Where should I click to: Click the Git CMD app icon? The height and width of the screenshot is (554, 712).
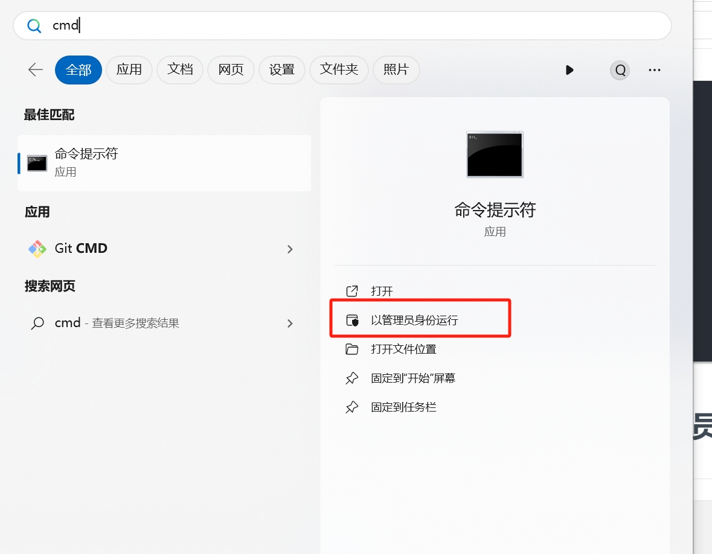click(37, 249)
